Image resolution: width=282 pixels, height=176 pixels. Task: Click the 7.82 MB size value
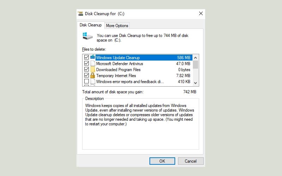coord(183,76)
